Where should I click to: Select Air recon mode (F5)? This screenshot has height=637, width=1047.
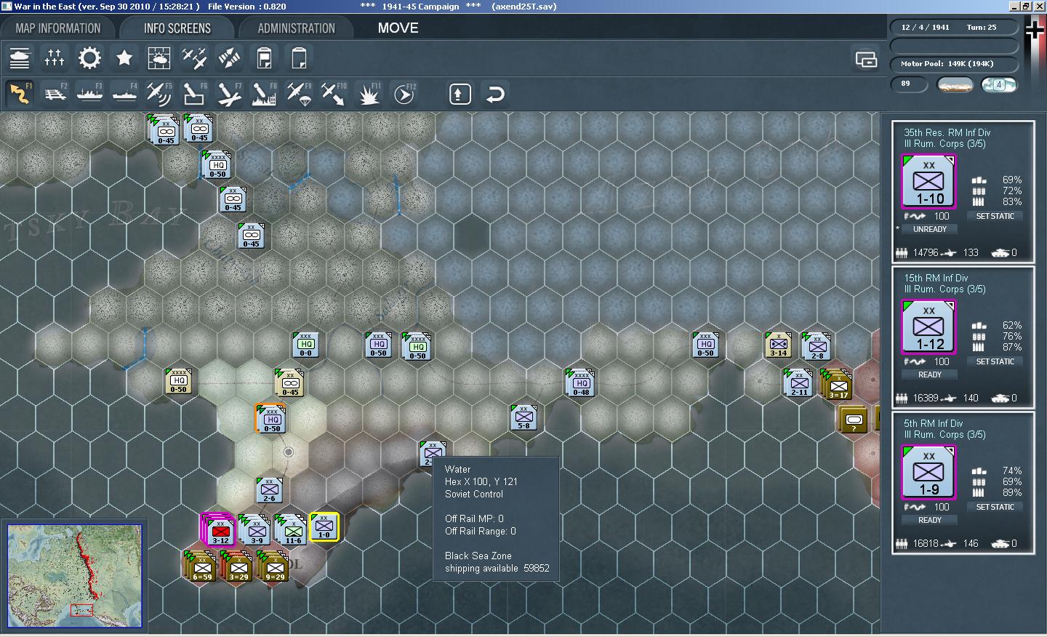click(x=159, y=94)
